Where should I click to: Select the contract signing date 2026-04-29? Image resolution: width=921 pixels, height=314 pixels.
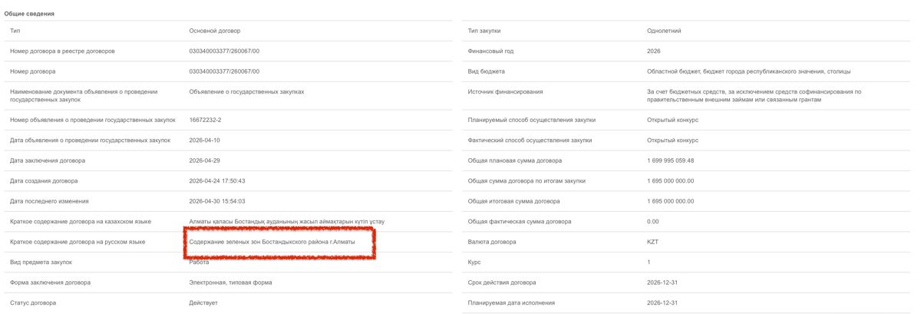tap(204, 160)
